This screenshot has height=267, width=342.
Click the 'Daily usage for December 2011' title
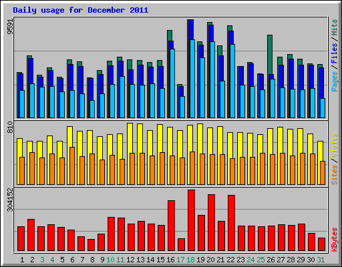click(81, 10)
